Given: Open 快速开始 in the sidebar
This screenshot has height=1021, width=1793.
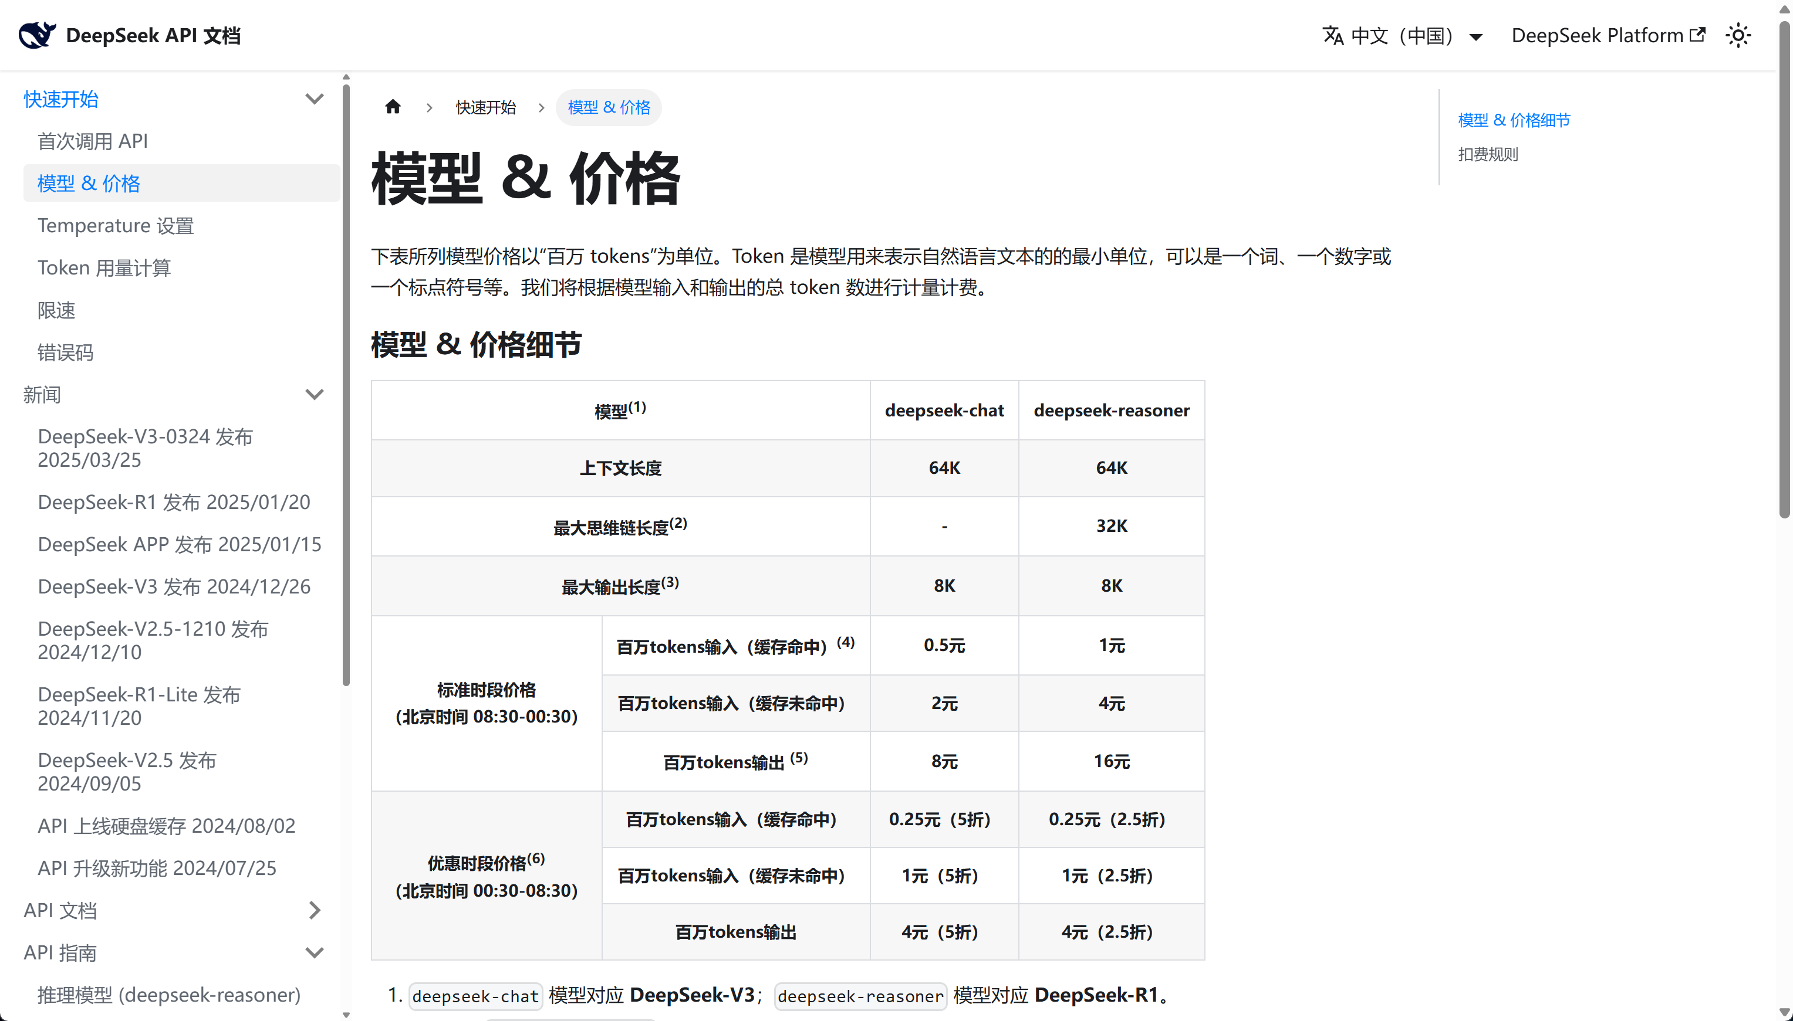Looking at the screenshot, I should click(x=61, y=99).
